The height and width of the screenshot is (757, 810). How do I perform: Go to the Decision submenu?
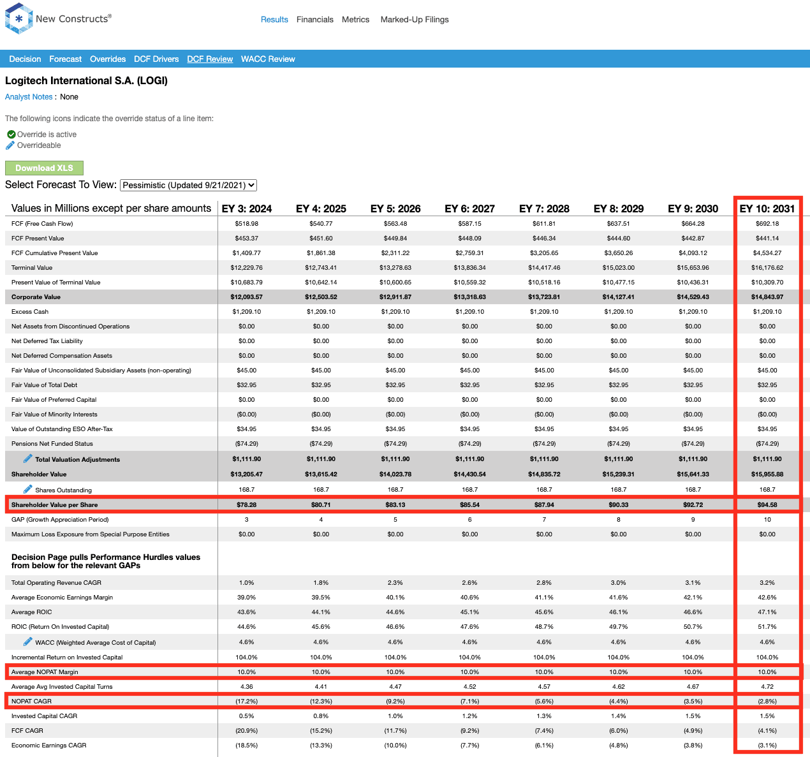pos(25,59)
